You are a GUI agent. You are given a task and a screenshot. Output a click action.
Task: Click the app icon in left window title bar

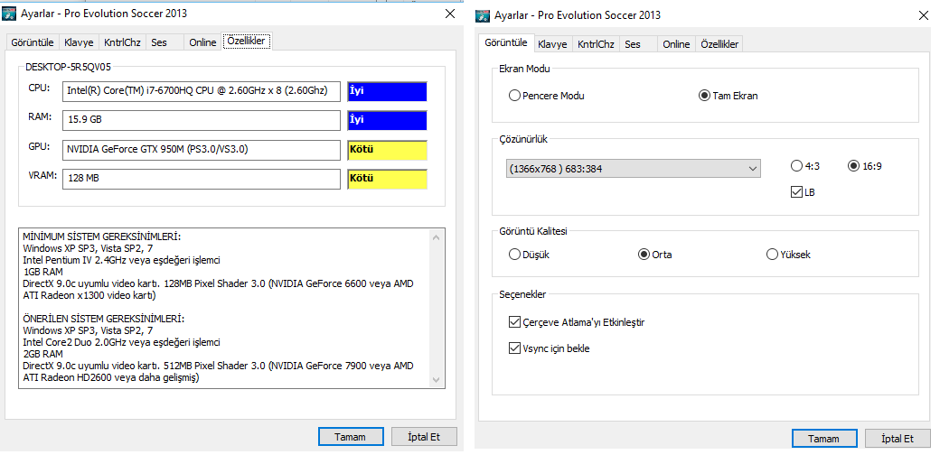click(x=12, y=14)
